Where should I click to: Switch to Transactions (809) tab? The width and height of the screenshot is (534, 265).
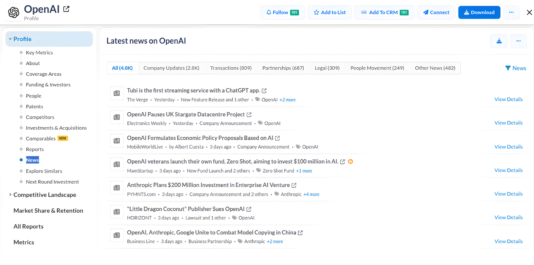click(231, 68)
